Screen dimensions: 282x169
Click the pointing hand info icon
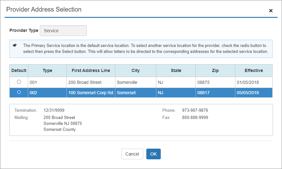click(x=15, y=45)
